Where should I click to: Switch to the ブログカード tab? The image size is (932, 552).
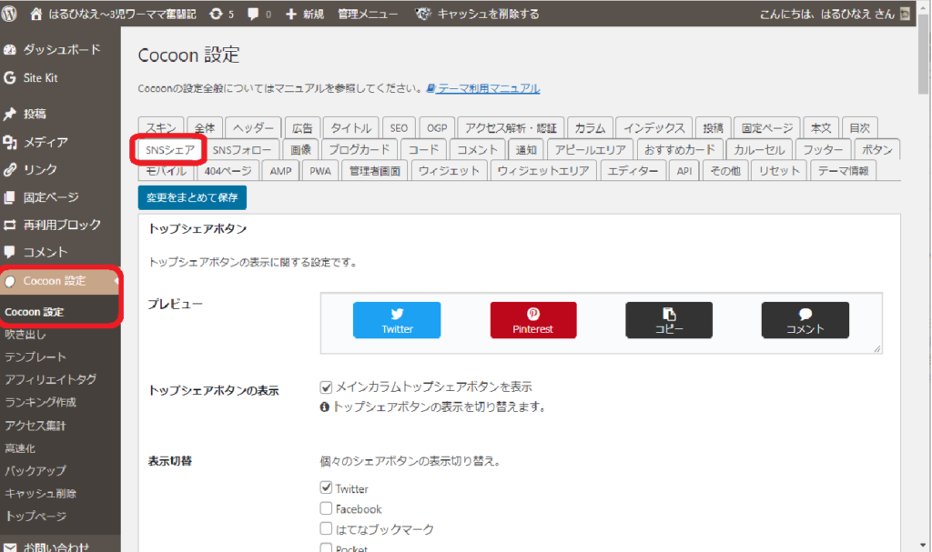(x=359, y=150)
